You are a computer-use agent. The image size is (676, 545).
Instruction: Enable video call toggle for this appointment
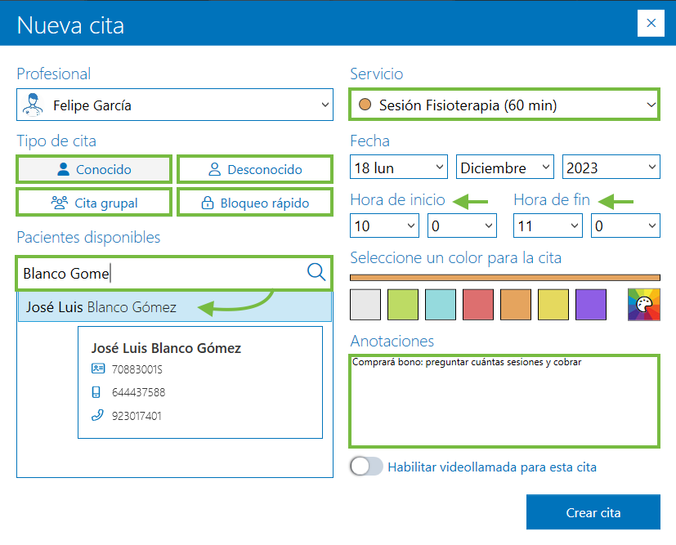[366, 467]
